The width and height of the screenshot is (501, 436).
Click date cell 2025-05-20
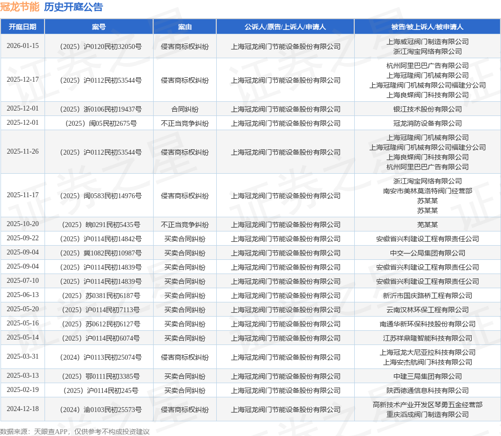tap(23, 309)
